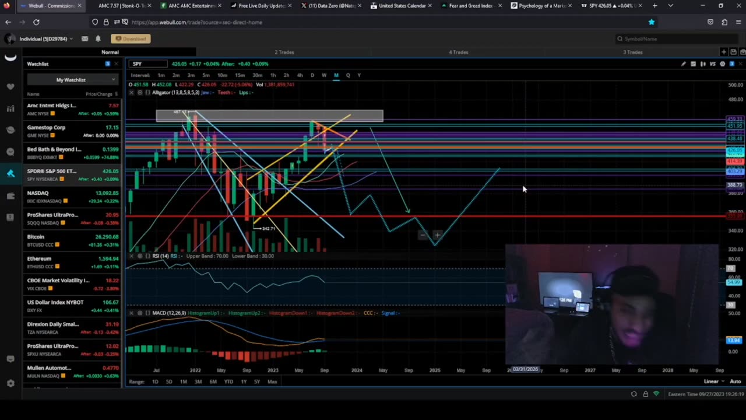Select Gamestop Corp in watchlist
Viewport: 746px width, 420px height.
73,131
